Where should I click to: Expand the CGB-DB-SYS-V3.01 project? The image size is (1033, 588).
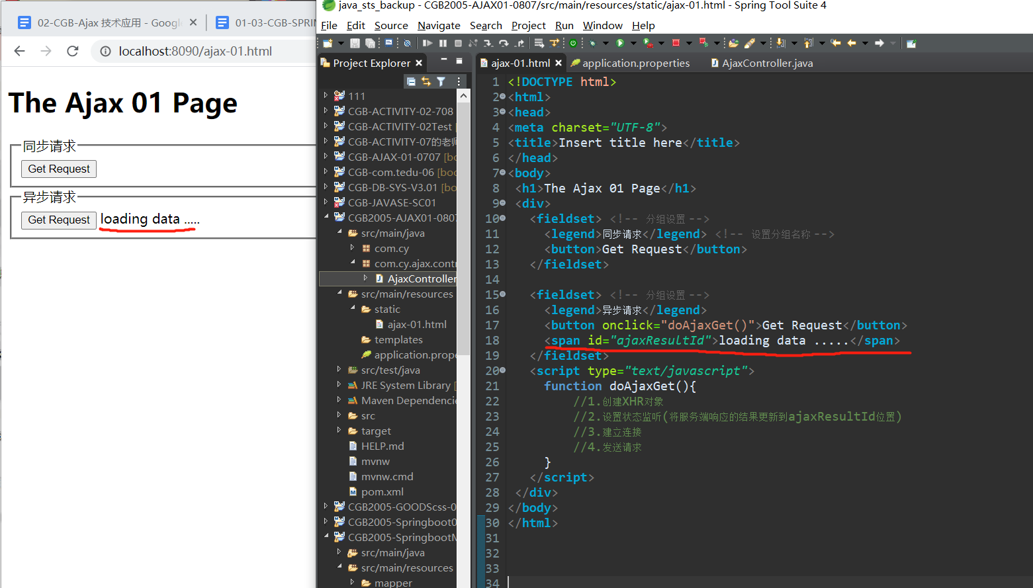click(x=326, y=187)
